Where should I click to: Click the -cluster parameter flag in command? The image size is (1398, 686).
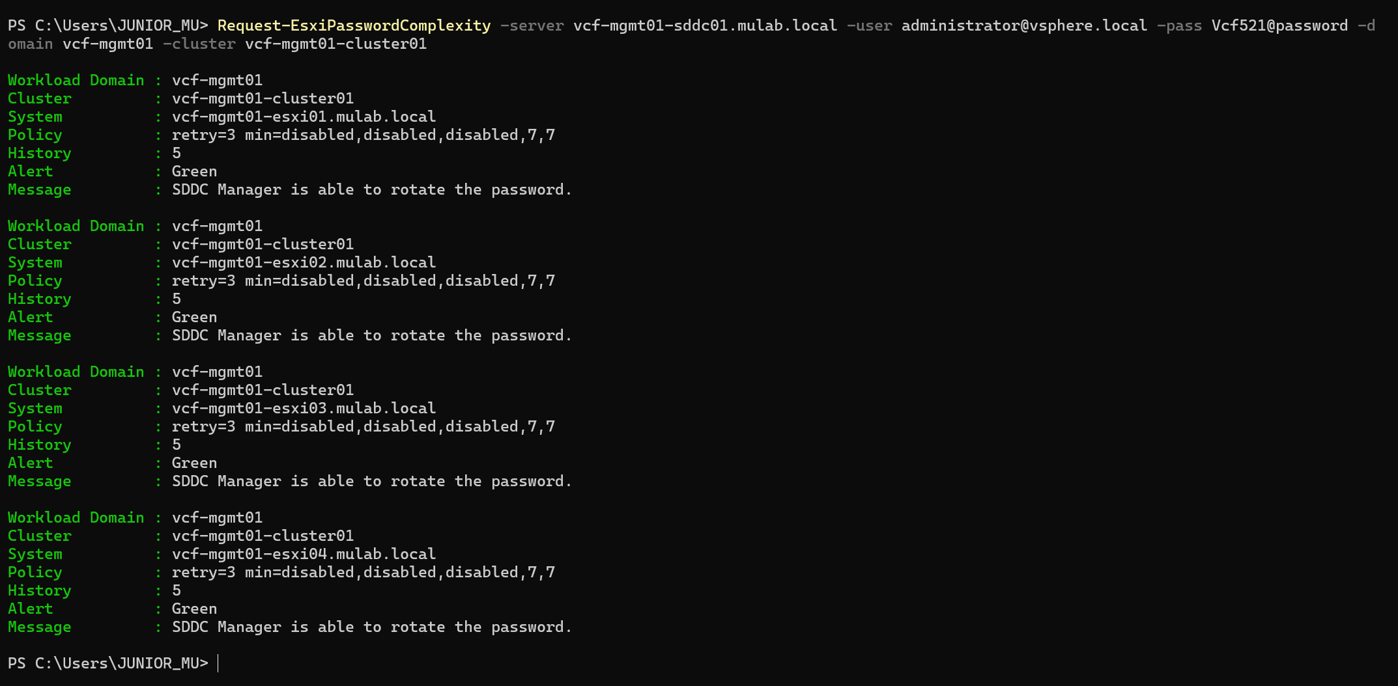(x=199, y=44)
